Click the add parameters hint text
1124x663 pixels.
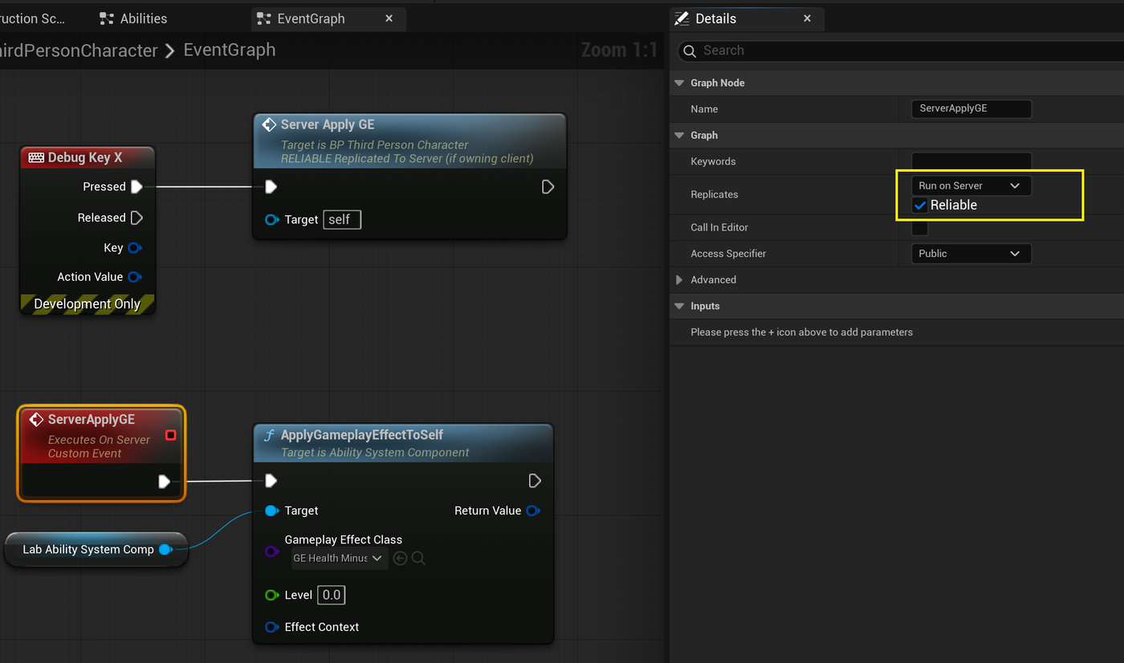[x=801, y=331]
